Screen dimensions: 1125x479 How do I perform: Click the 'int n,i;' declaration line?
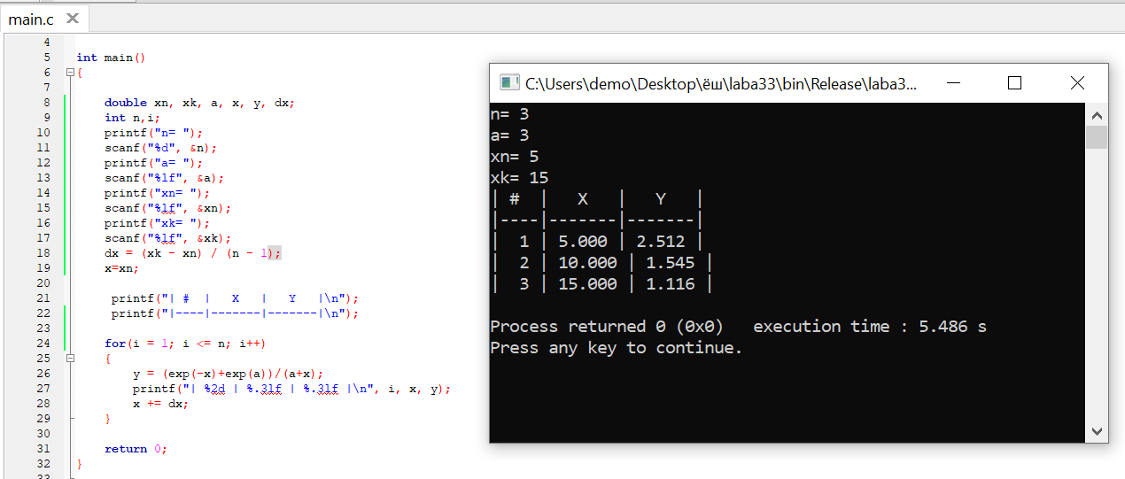pos(132,118)
